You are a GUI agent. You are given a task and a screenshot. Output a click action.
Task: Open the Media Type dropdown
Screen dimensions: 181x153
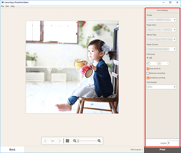point(161,39)
